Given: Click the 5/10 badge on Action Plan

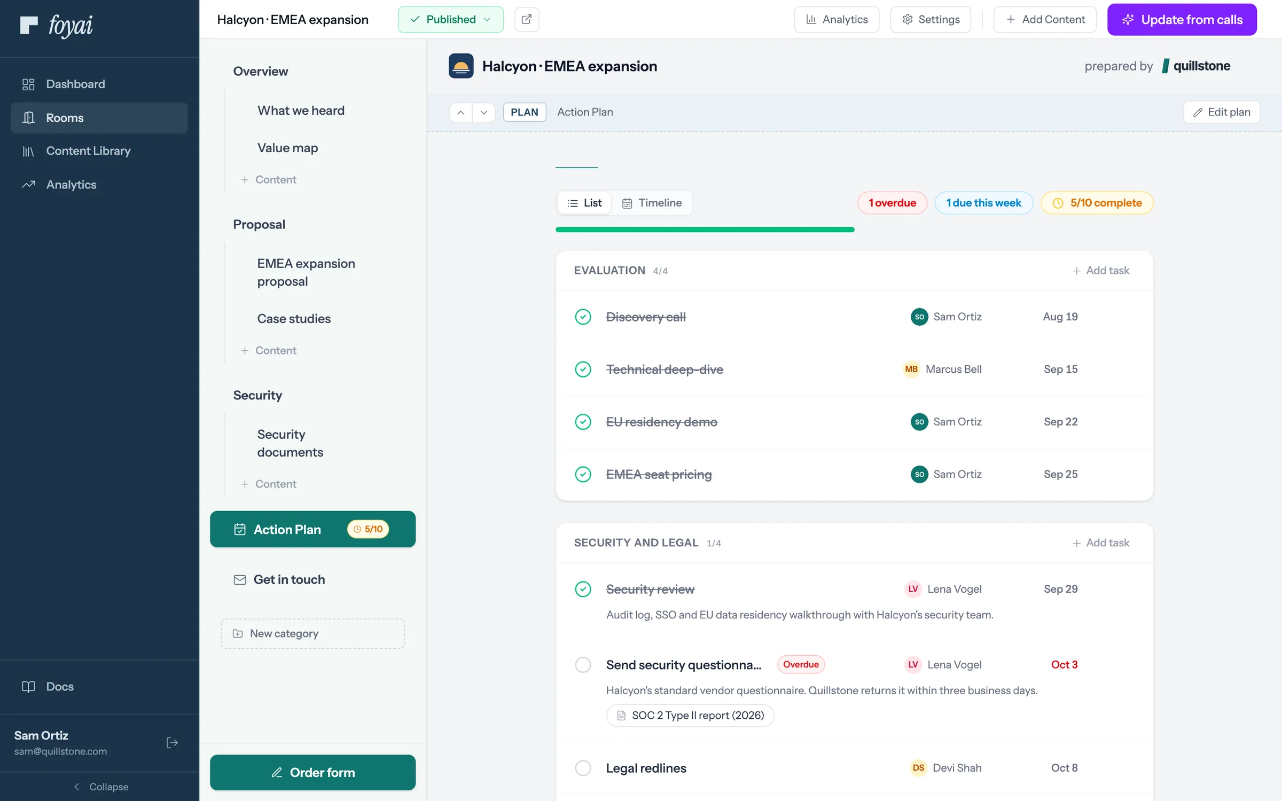Looking at the screenshot, I should click(x=368, y=529).
